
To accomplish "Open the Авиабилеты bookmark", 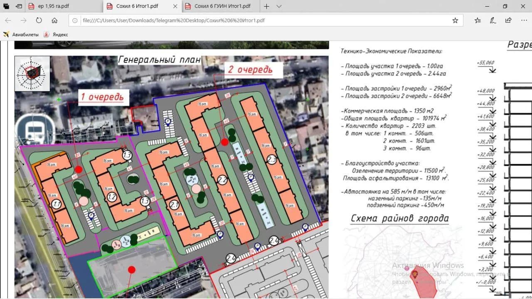I will [x=21, y=35].
